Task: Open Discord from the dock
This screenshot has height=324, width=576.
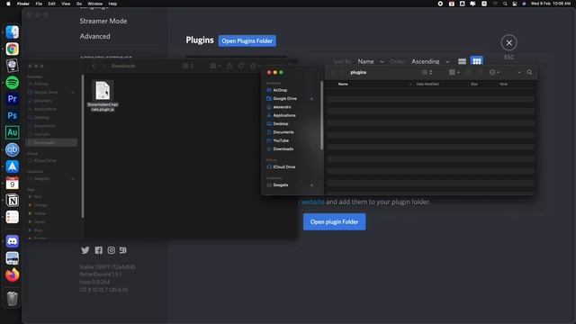Action: (12, 241)
